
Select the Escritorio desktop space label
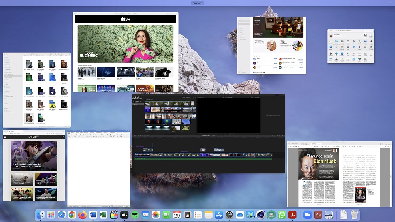(197, 3)
